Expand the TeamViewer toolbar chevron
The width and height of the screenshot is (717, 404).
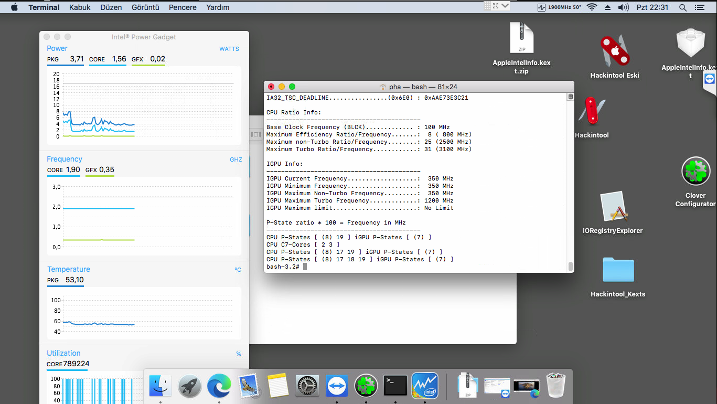click(505, 6)
